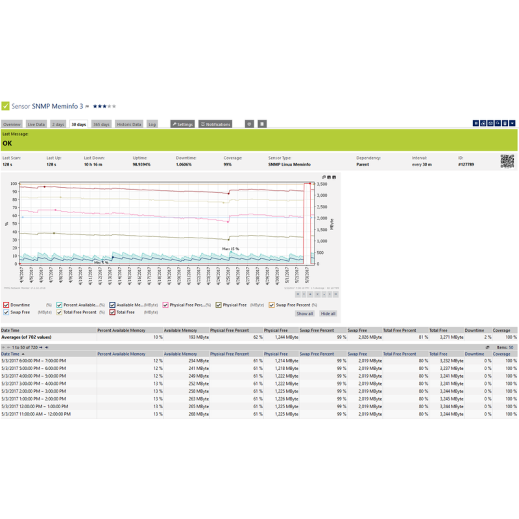The height and width of the screenshot is (519, 519).
Task: Uncheck the Downtime channel checkbox
Action: (x=6, y=305)
